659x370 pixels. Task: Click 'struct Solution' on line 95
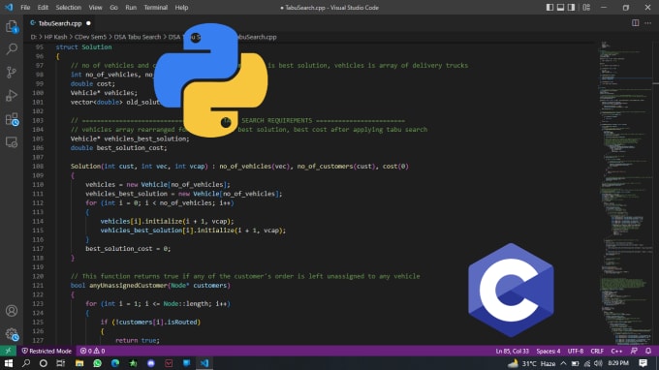pos(83,47)
